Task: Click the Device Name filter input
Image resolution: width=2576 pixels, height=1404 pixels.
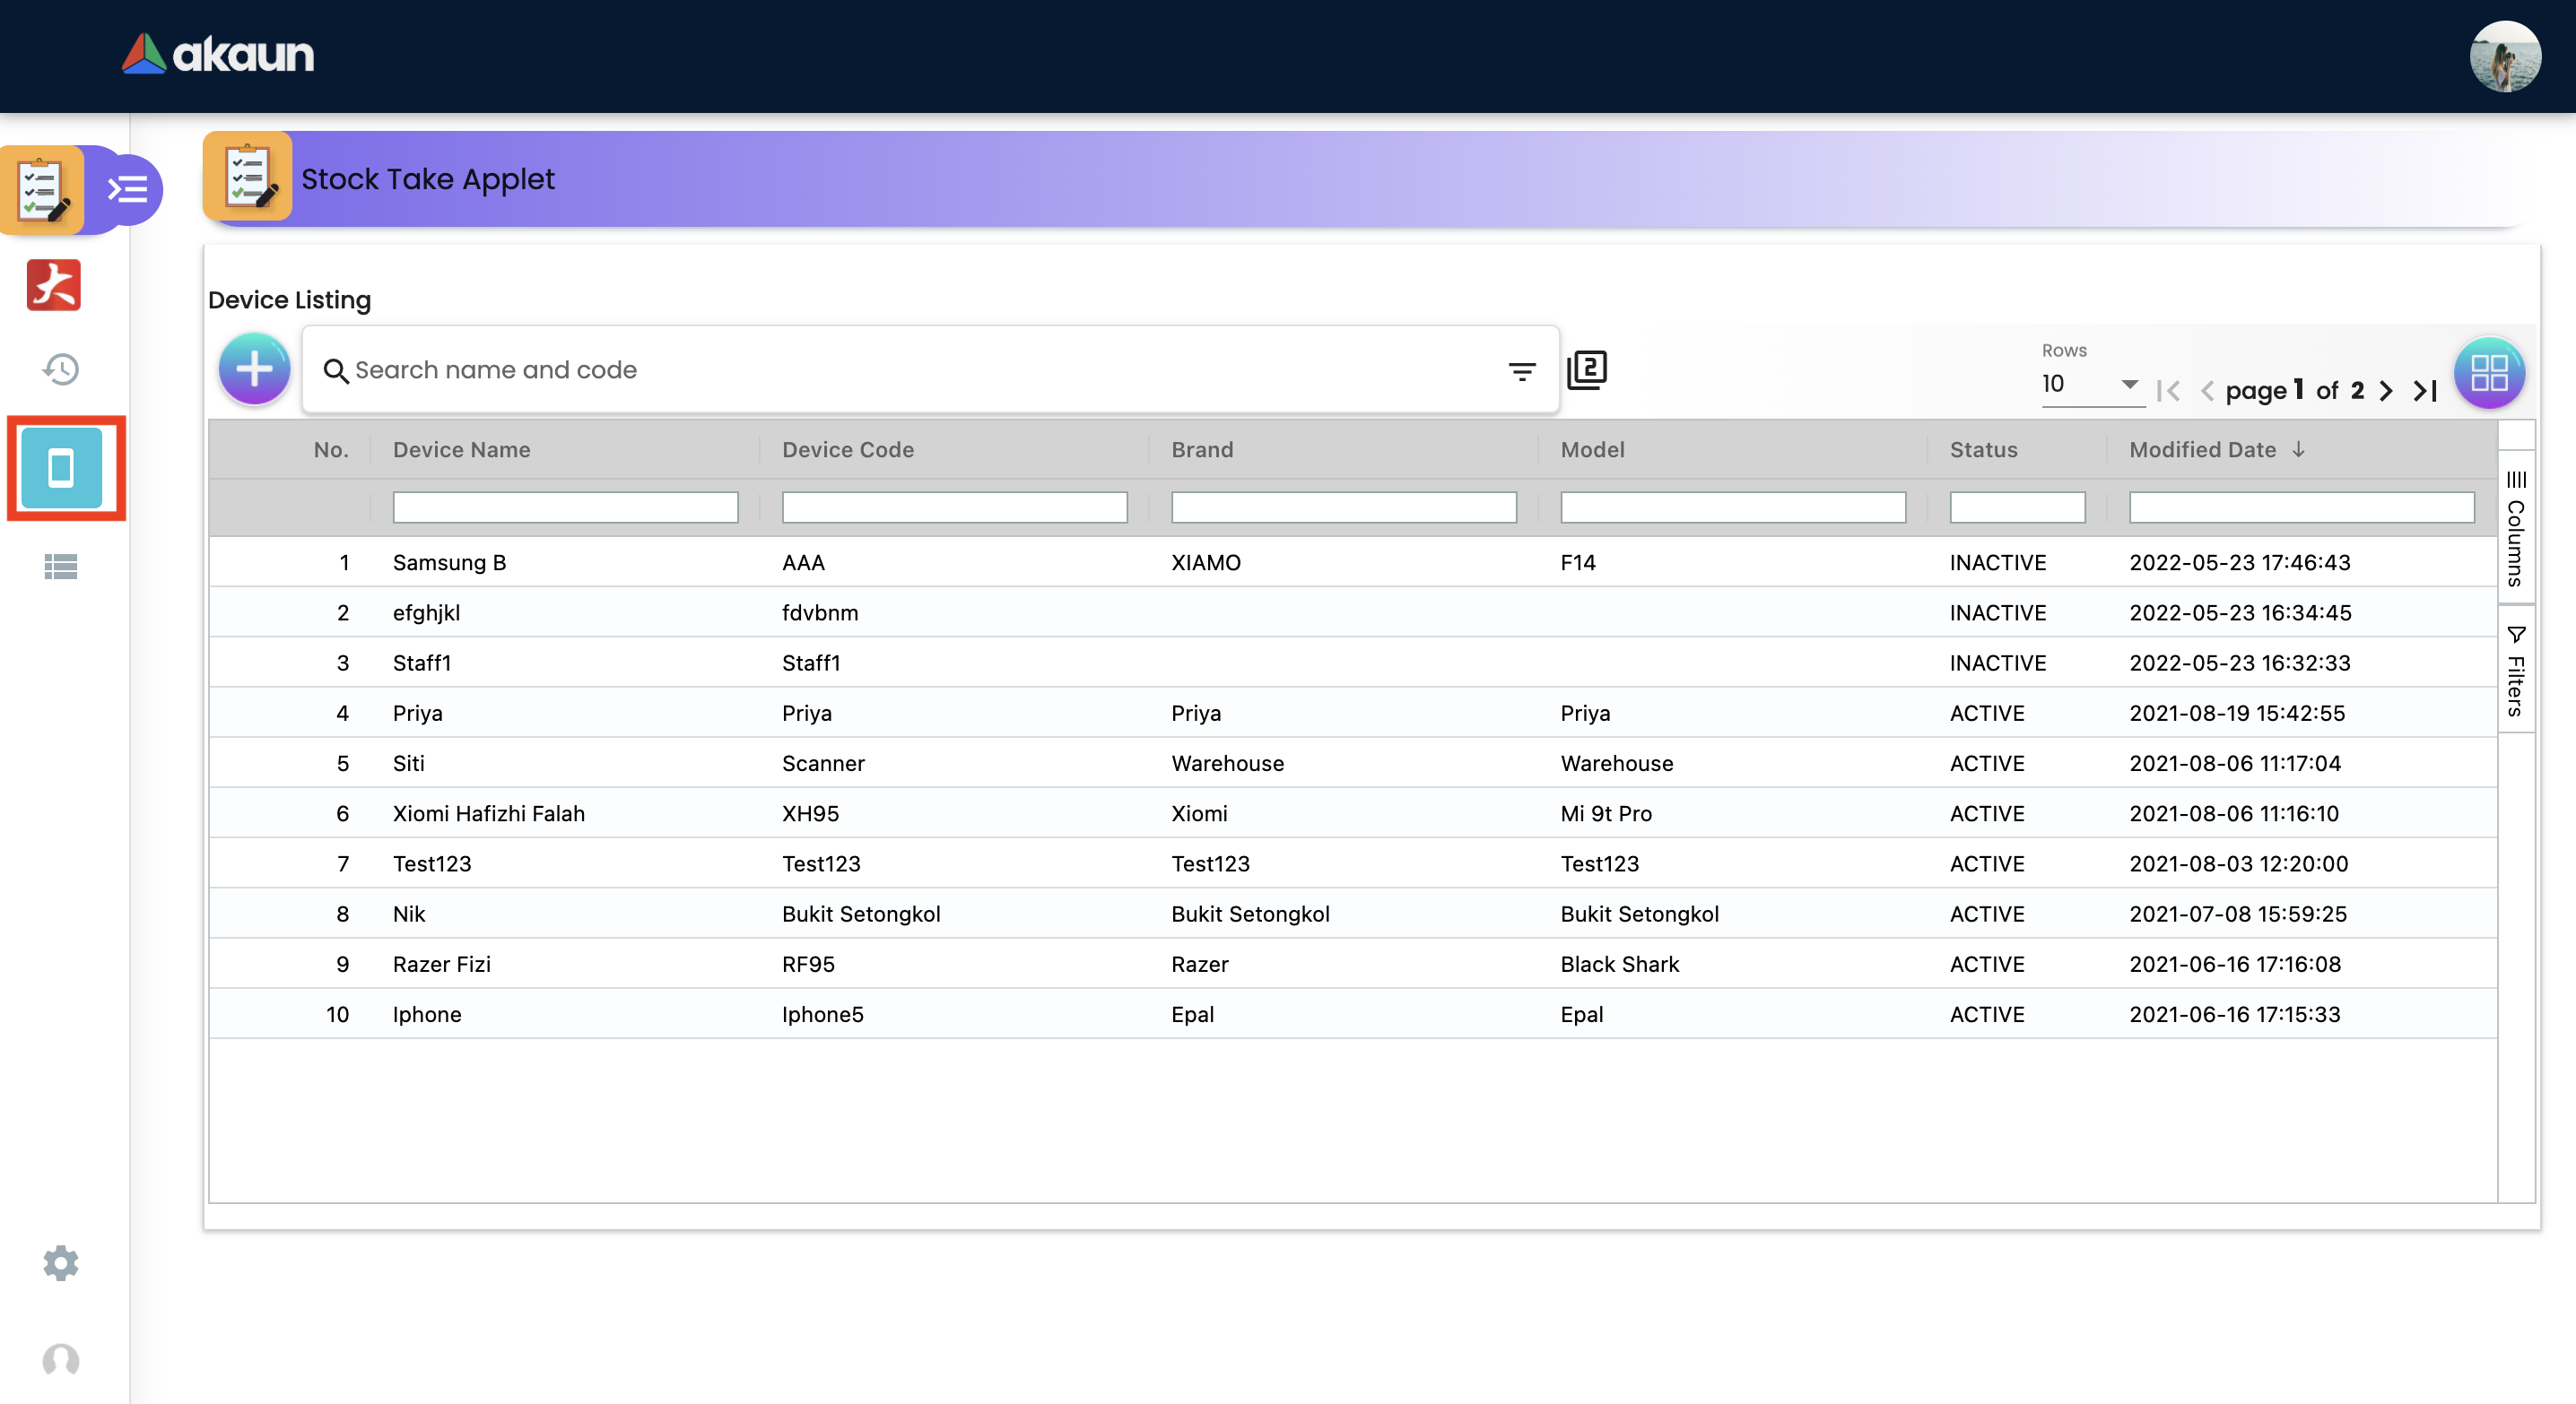Action: coord(565,507)
